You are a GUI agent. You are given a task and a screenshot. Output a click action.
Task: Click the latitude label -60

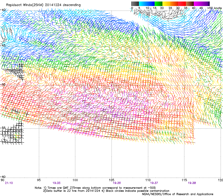click(x=3, y=177)
